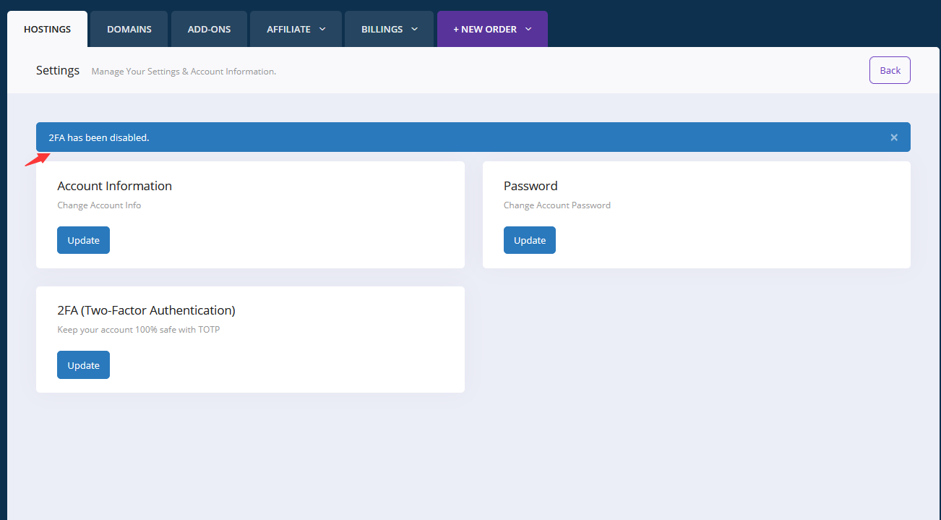The image size is (941, 520).
Task: Open the Account Information card
Action: point(114,186)
